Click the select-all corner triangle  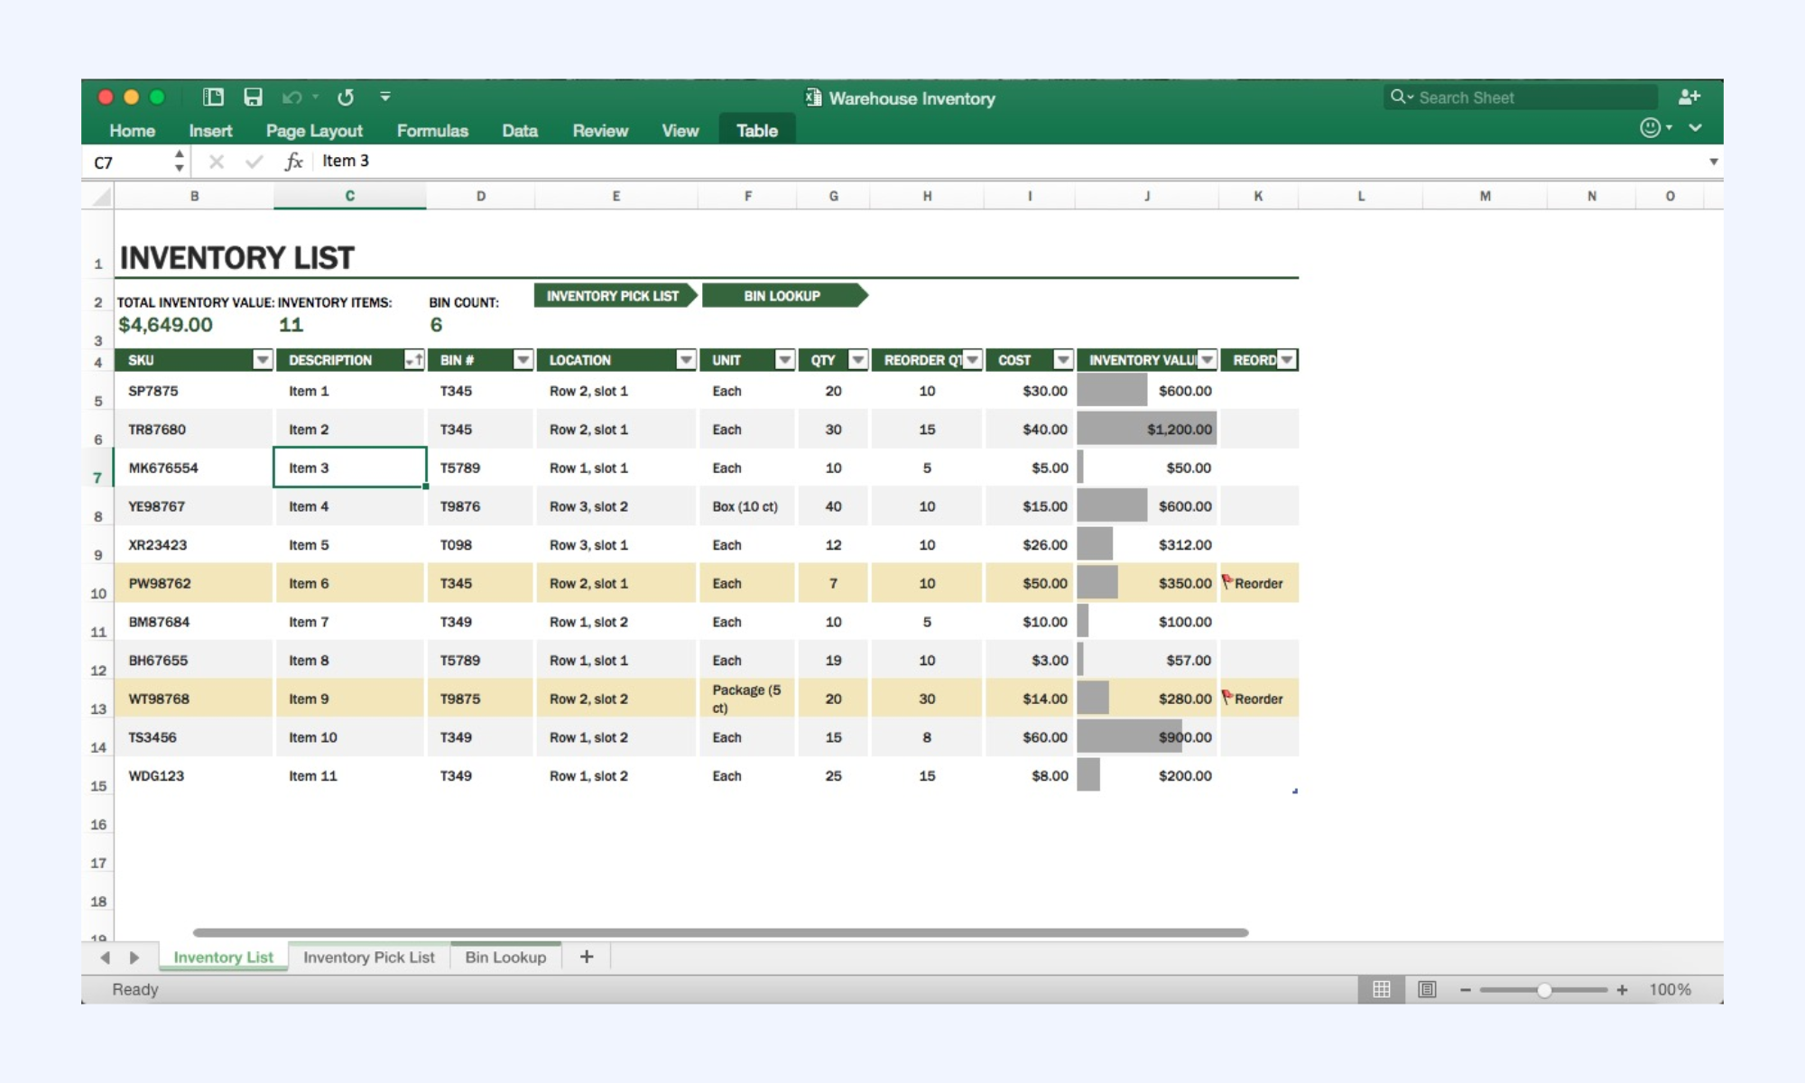(102, 196)
